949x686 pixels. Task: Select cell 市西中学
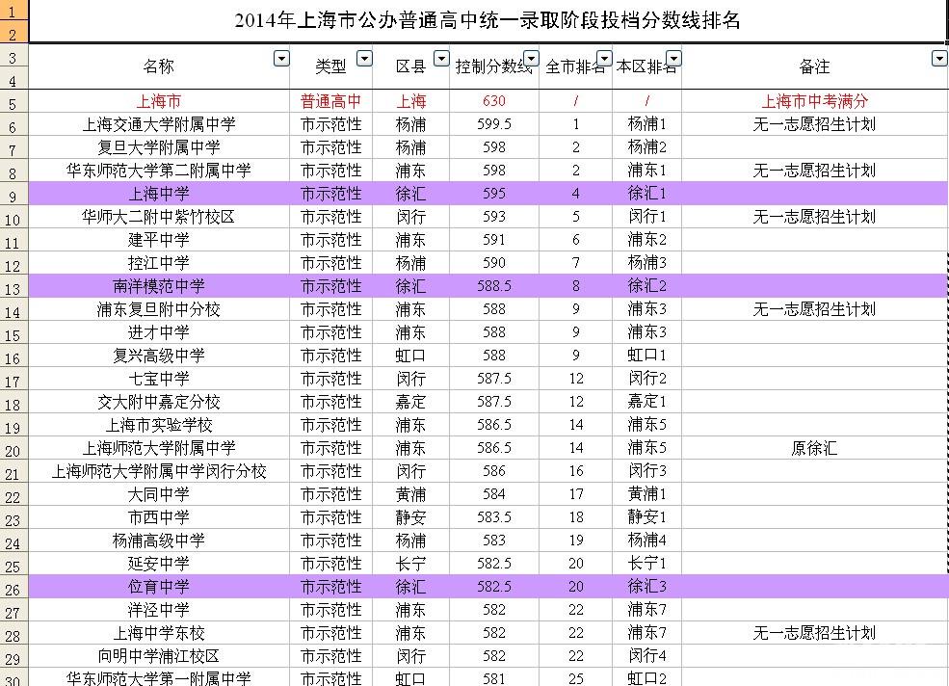(159, 517)
